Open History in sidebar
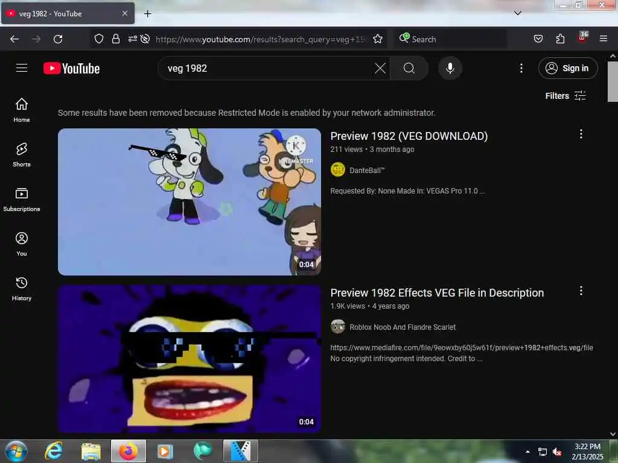 [22, 289]
